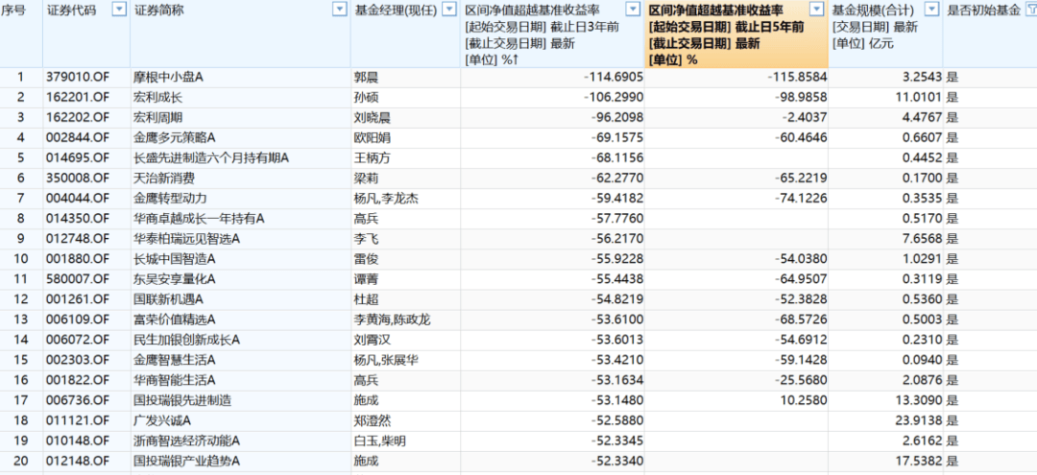This screenshot has width=1037, height=475.
Task: Select fund code 379010.OF
Action: [78, 78]
